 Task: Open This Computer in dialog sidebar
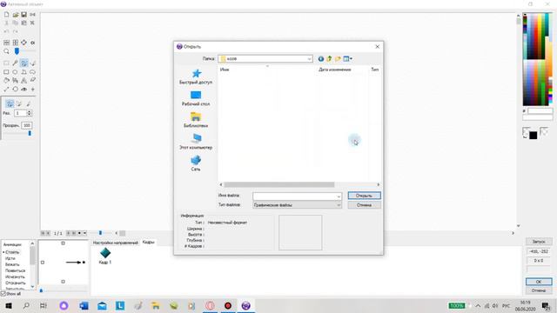pos(196,142)
